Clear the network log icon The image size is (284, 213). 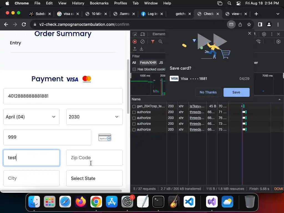tap(143, 42)
